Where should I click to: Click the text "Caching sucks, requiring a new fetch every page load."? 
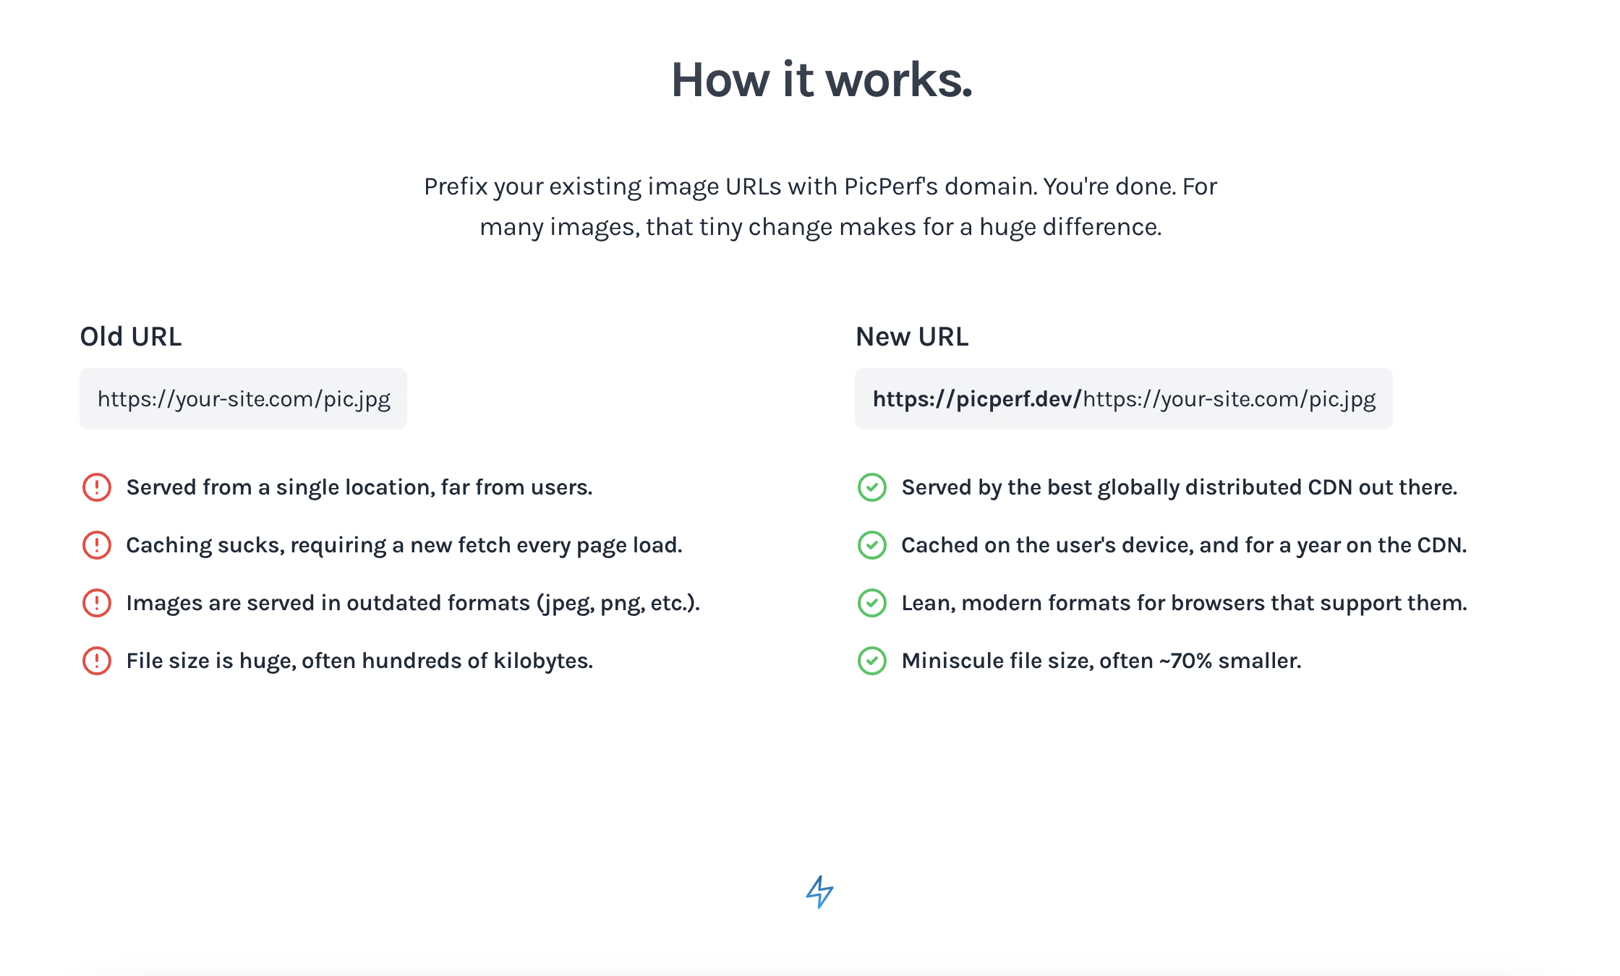pos(404,546)
